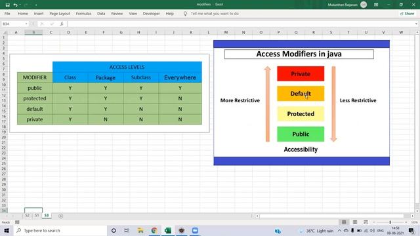Click the private modifier cell

35,119
